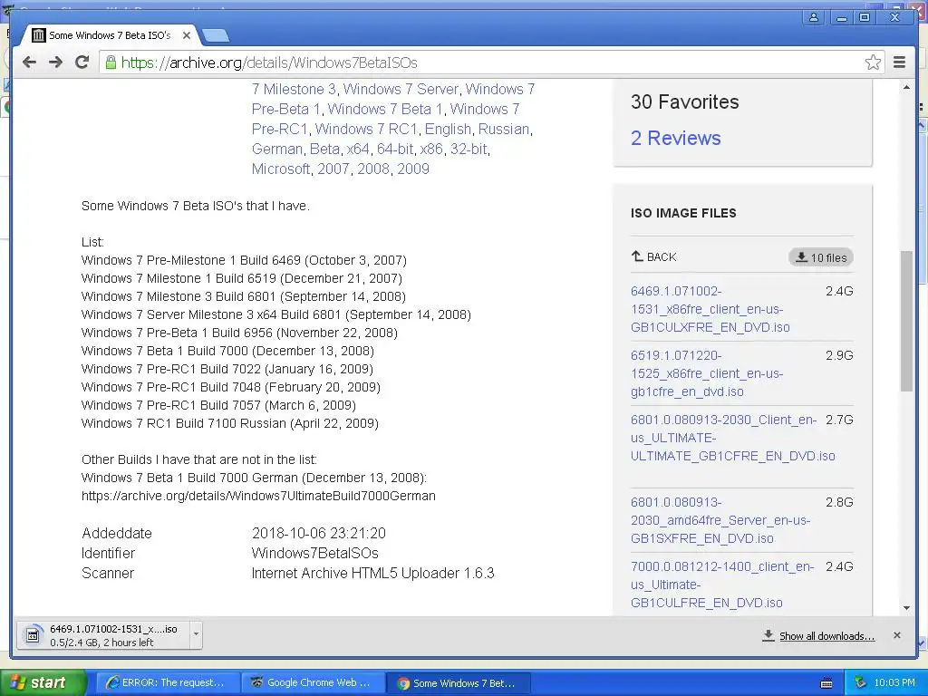Click the 64-bit tag link

[395, 150]
